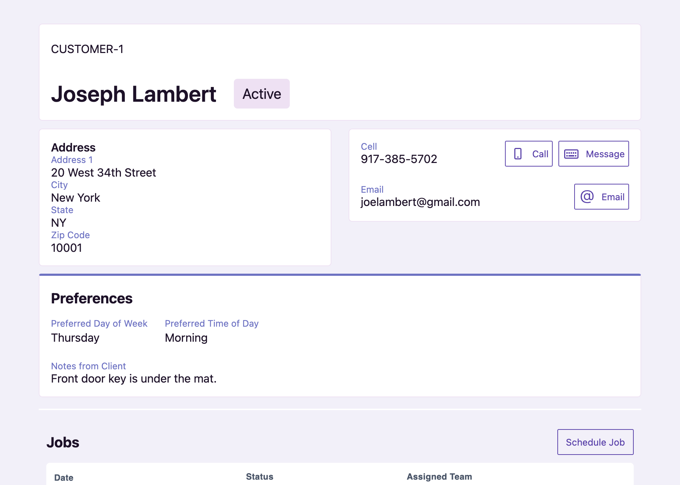Click the CUSTOMER-1 identifier text
The height and width of the screenshot is (485, 680).
click(87, 49)
